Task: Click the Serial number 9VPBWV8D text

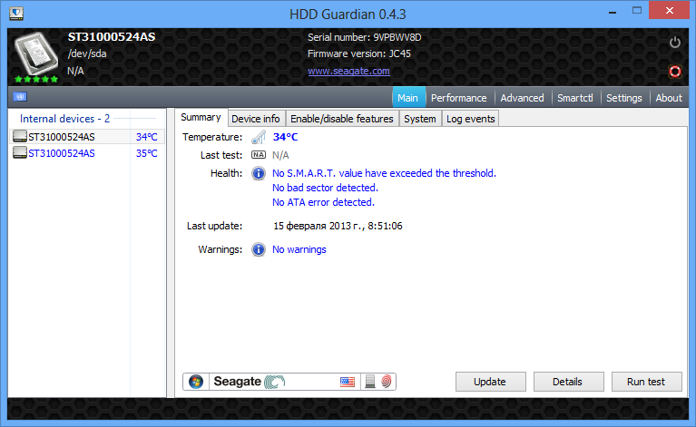Action: coord(365,37)
